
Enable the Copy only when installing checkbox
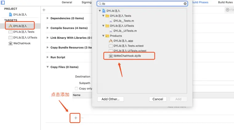(76, 89)
